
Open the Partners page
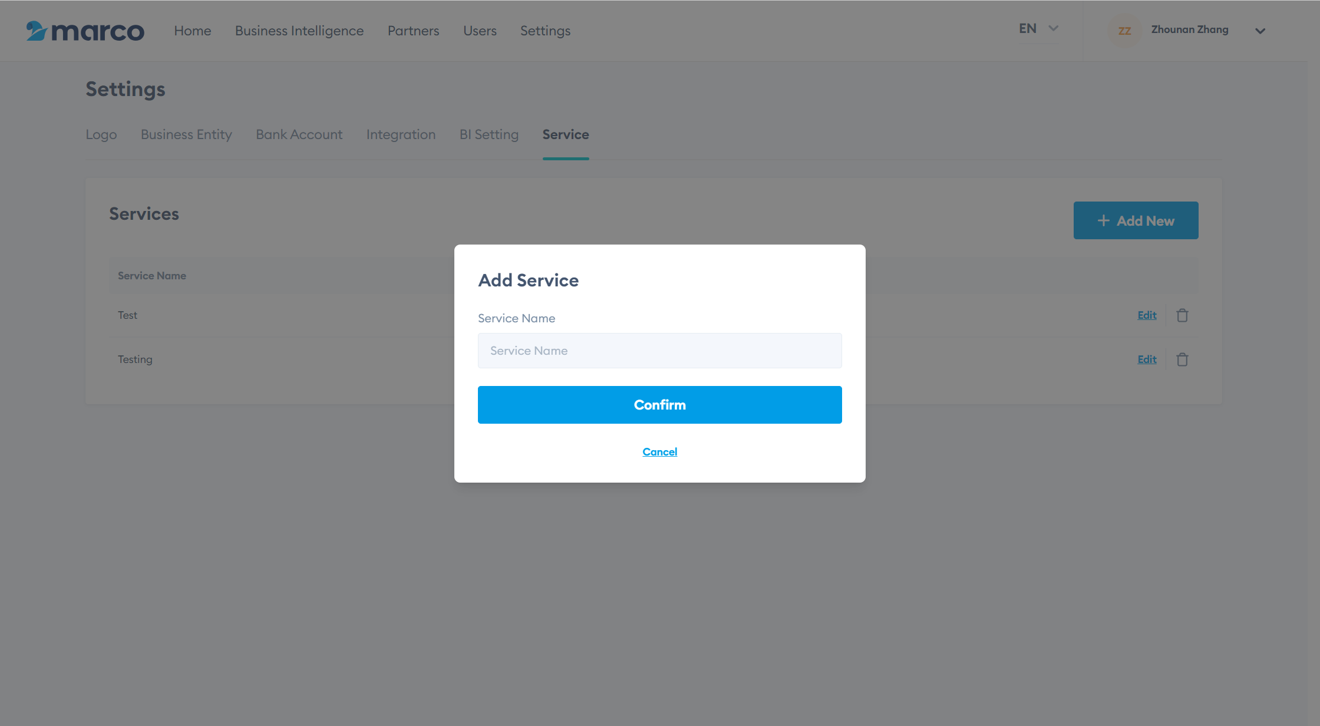click(x=413, y=31)
